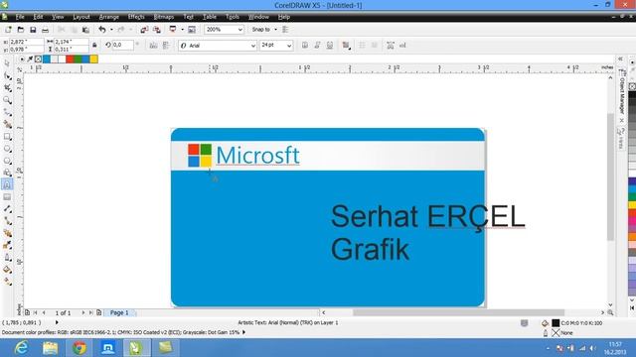Mirror text horizontally
Screen dimensions: 636x357
pyautogui.click(x=153, y=46)
